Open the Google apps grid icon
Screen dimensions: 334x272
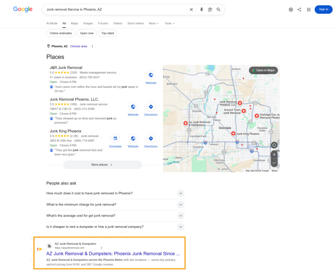[x=309, y=9]
